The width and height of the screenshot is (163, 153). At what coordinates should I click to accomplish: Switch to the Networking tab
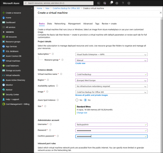(x=60, y=24)
